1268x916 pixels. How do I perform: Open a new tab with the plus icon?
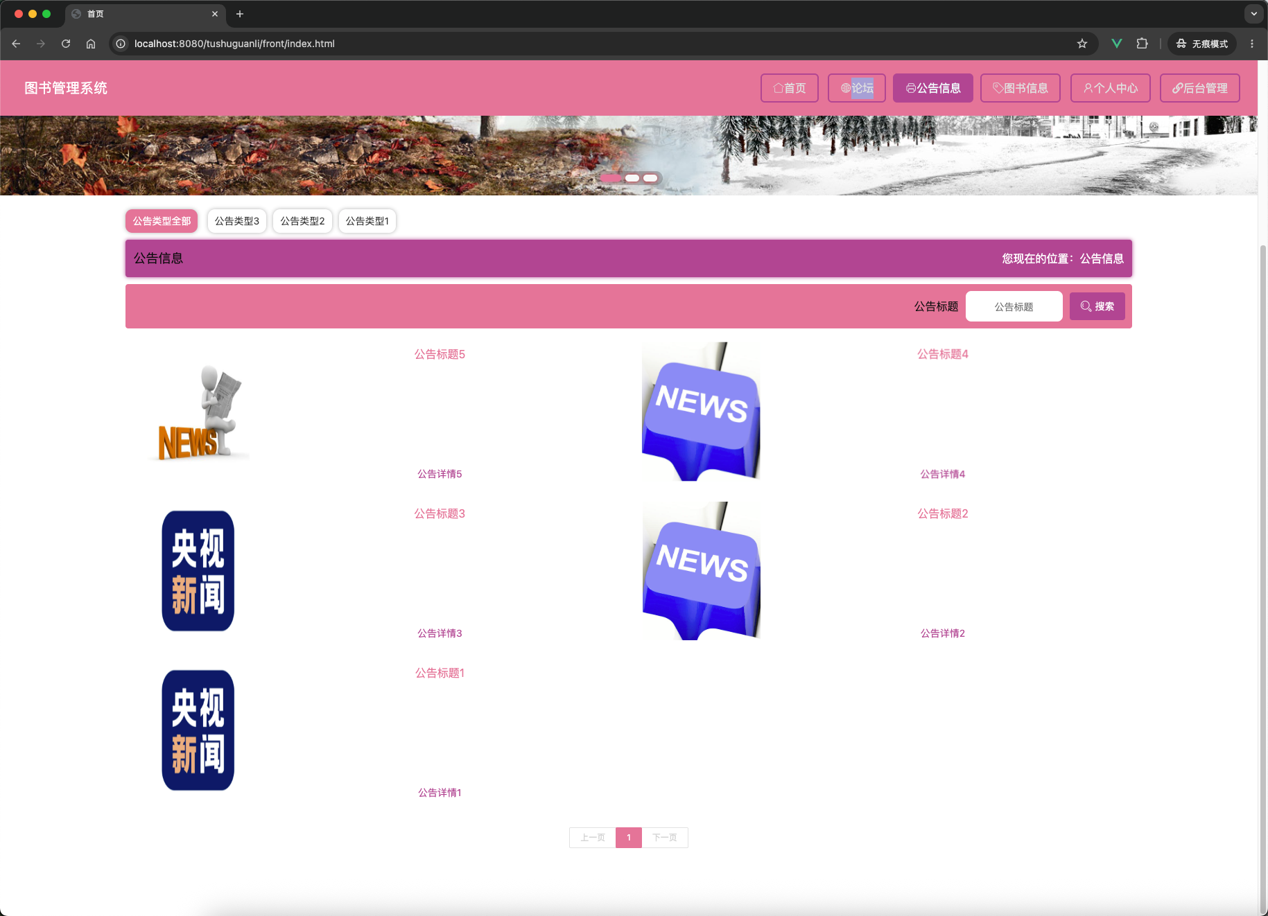click(240, 14)
